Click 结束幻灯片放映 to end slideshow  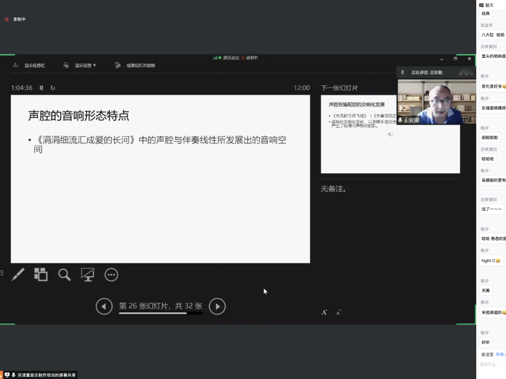[135, 66]
